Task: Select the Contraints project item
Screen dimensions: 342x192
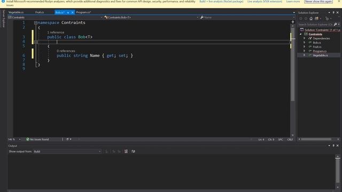Action: pyautogui.click(x=315, y=34)
